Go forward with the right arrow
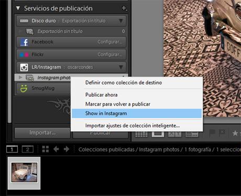This screenshot has width=241, height=196. pyautogui.click(x=67, y=149)
